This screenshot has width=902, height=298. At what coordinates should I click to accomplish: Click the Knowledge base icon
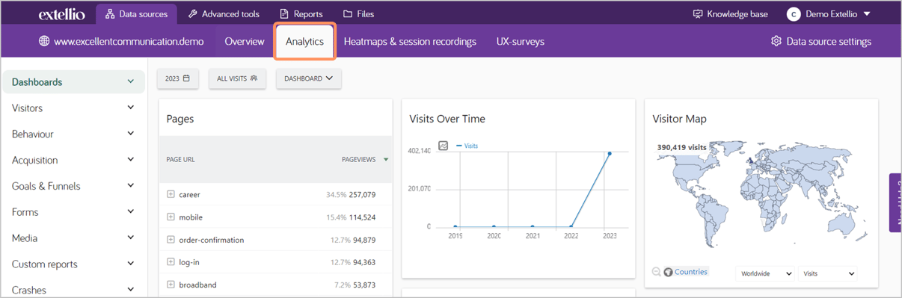tap(698, 13)
